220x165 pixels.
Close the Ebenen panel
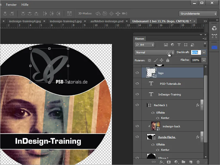tap(205, 35)
